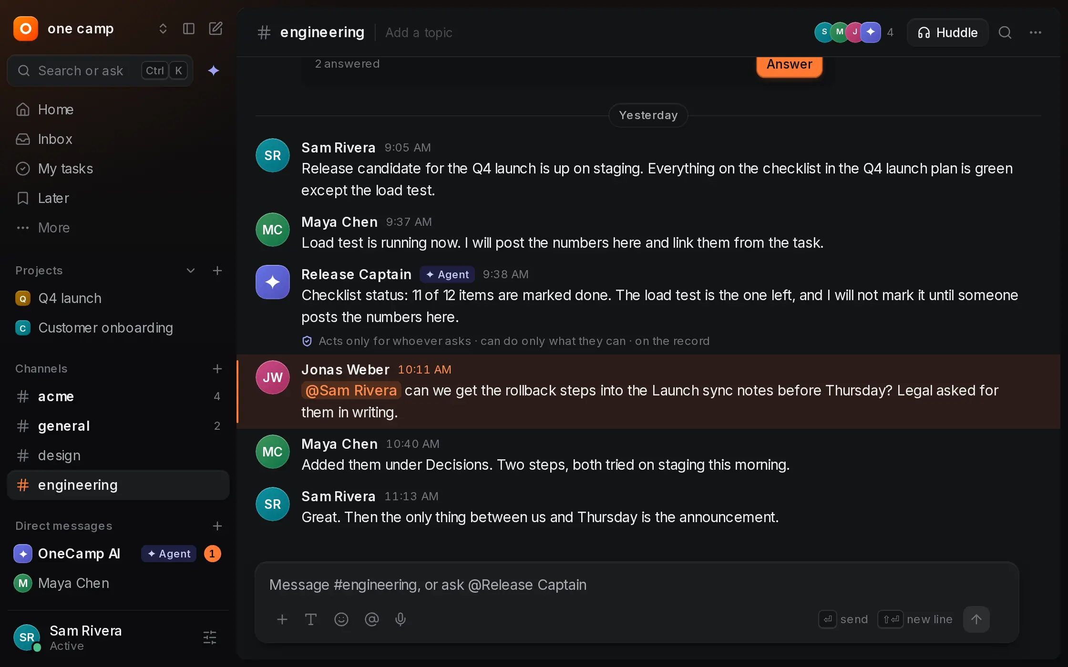Focus the Search or ask field
1068x667 pixels.
click(x=100, y=71)
